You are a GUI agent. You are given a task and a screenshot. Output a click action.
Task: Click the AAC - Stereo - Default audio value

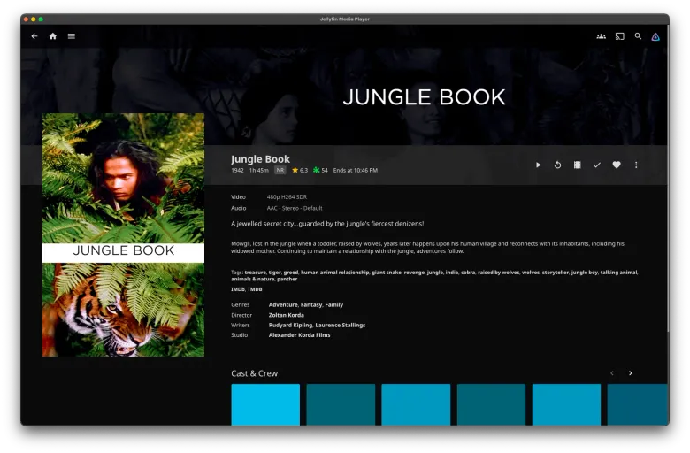(295, 208)
